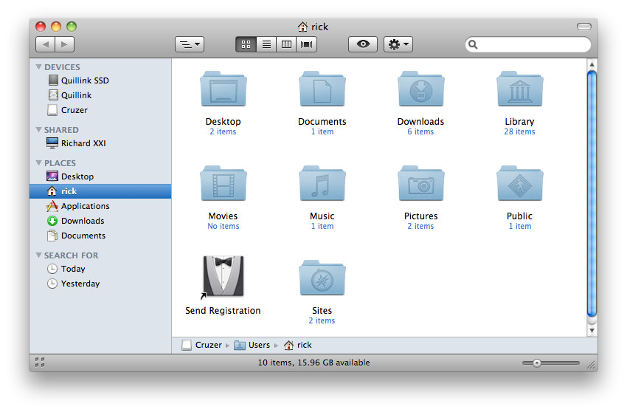Screen dimensions: 627x412
Task: Click in the search field
Action: 528,44
